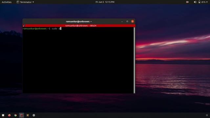Open the white square icon in the dock
This screenshot has width=210, height=118.
click(3, 115)
